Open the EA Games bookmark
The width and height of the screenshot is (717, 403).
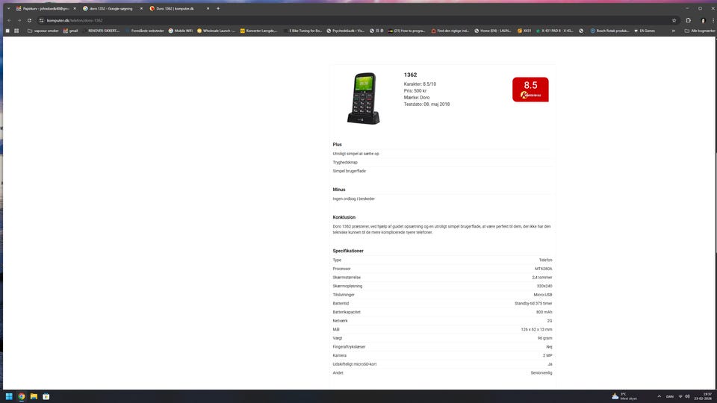click(x=645, y=31)
